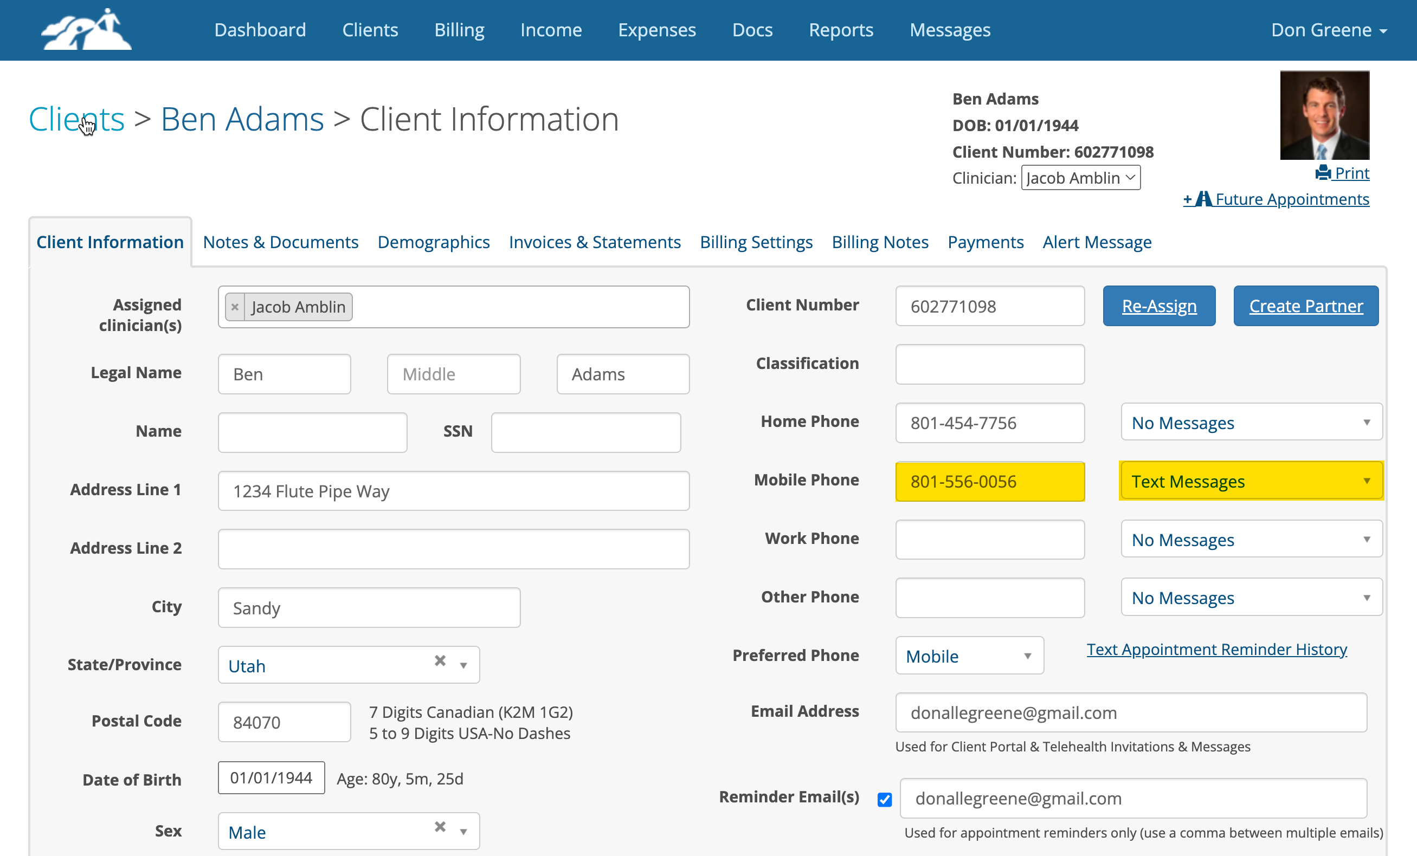Click the City field Sandy
This screenshot has height=856, width=1417.
click(369, 608)
